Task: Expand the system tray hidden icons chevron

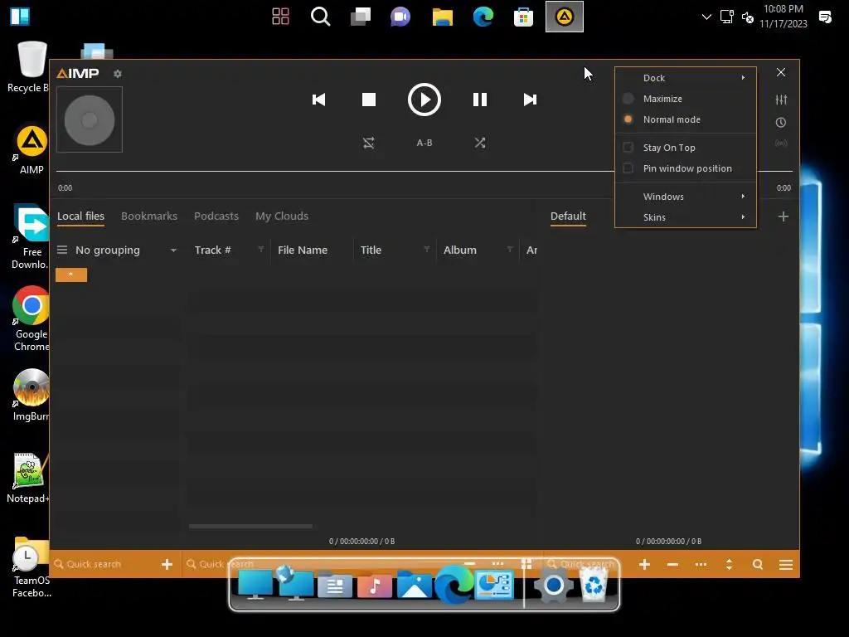Action: pos(706,17)
